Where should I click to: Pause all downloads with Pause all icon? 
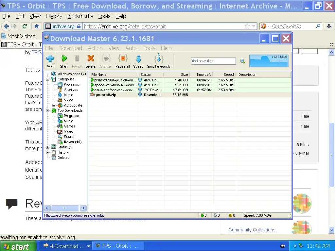point(123,61)
